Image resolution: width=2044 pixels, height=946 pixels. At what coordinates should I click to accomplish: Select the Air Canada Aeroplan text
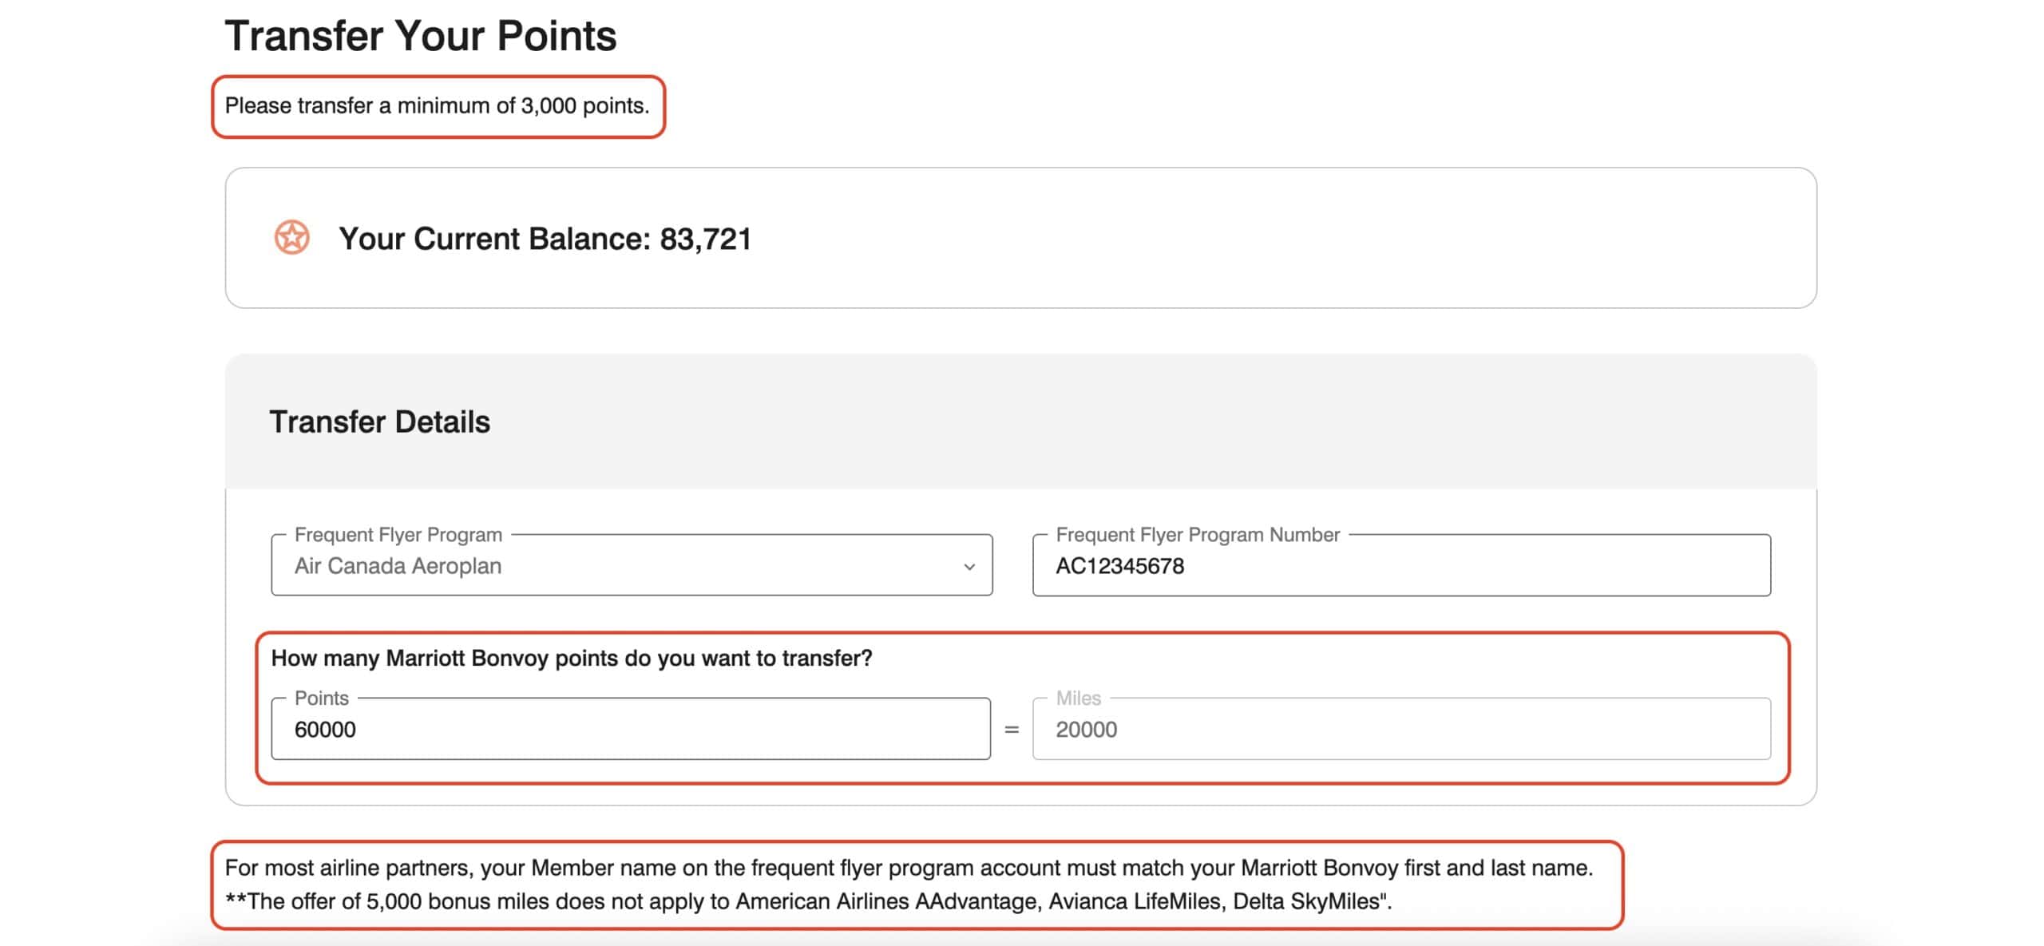[398, 566]
